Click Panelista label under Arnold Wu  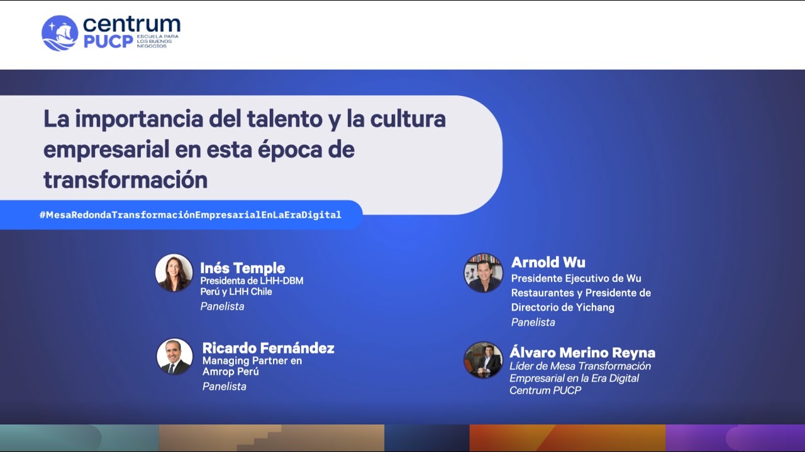click(533, 322)
